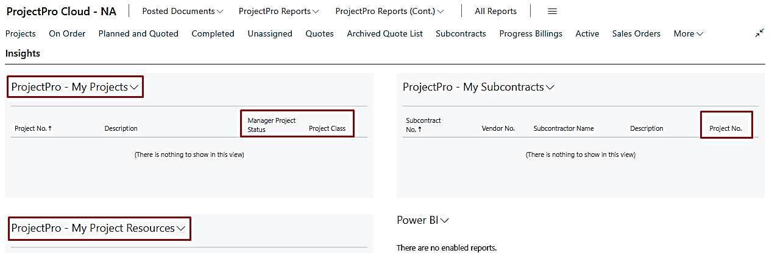The image size is (772, 253).
Task: Open the Projects list
Action: tap(21, 34)
